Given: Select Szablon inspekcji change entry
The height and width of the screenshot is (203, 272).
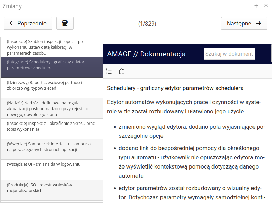Looking at the screenshot, I should tap(51, 47).
